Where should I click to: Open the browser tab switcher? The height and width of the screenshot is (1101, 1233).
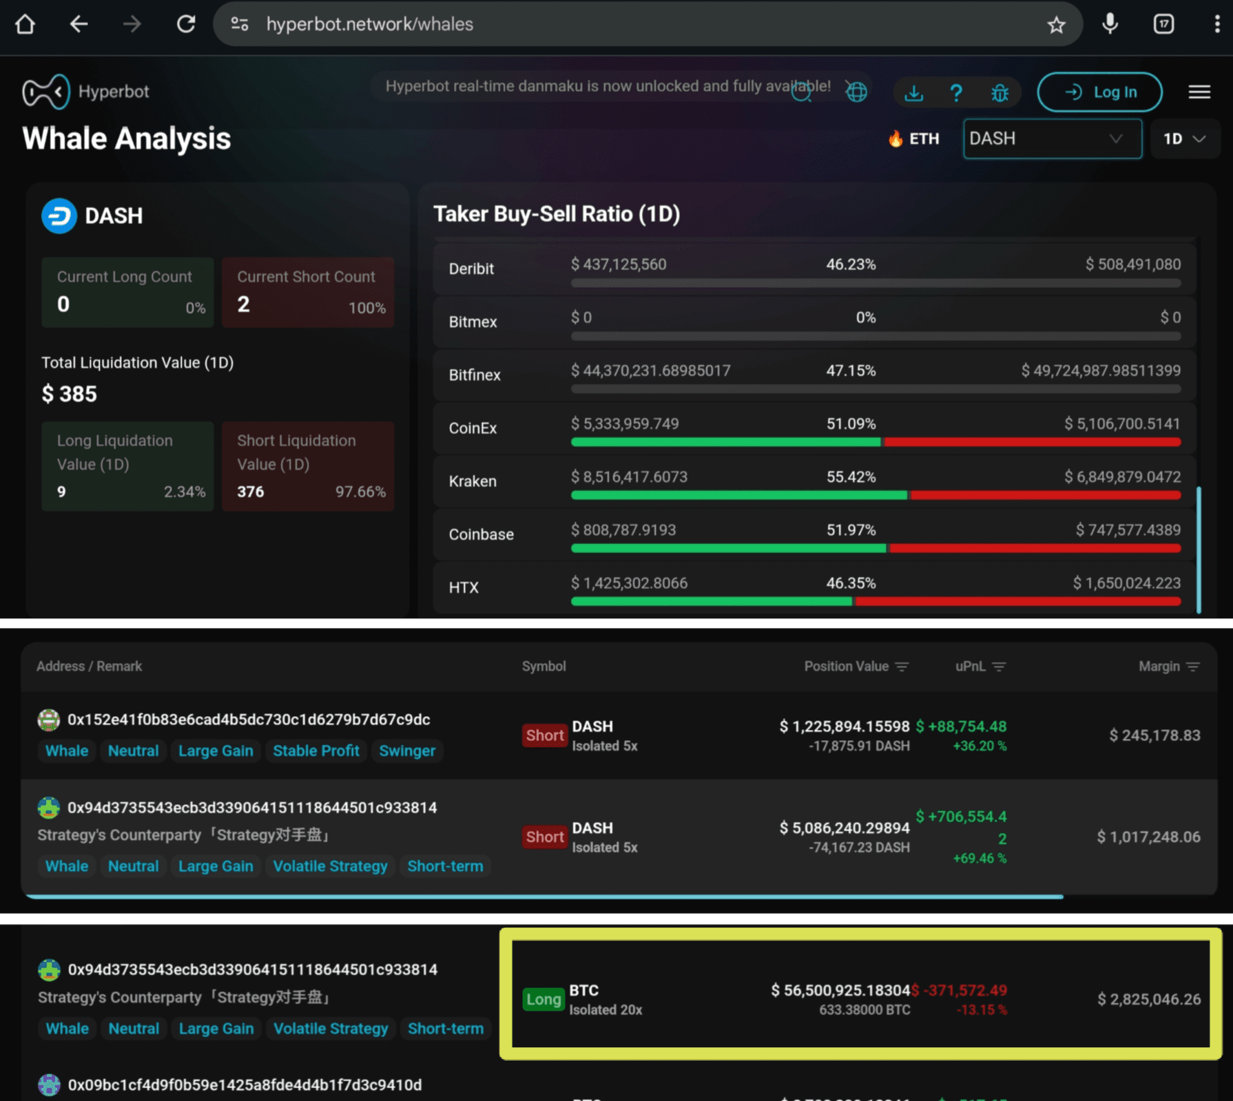click(1163, 25)
